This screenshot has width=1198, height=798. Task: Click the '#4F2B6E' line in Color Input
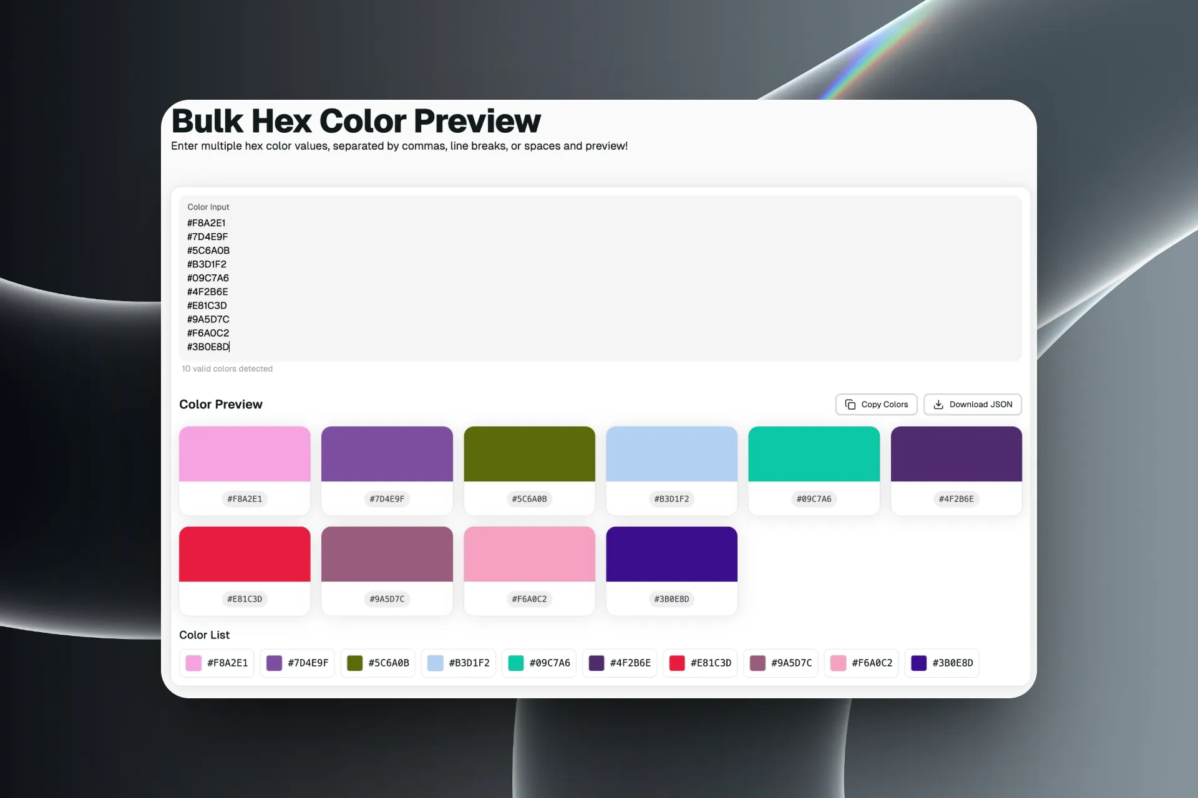click(208, 292)
